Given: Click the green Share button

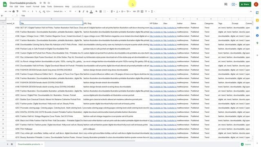Looking at the screenshot, I should pyautogui.click(x=245, y=4).
